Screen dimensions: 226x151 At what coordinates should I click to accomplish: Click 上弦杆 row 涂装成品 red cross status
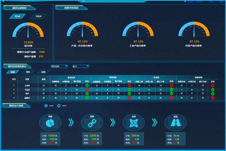(213, 86)
